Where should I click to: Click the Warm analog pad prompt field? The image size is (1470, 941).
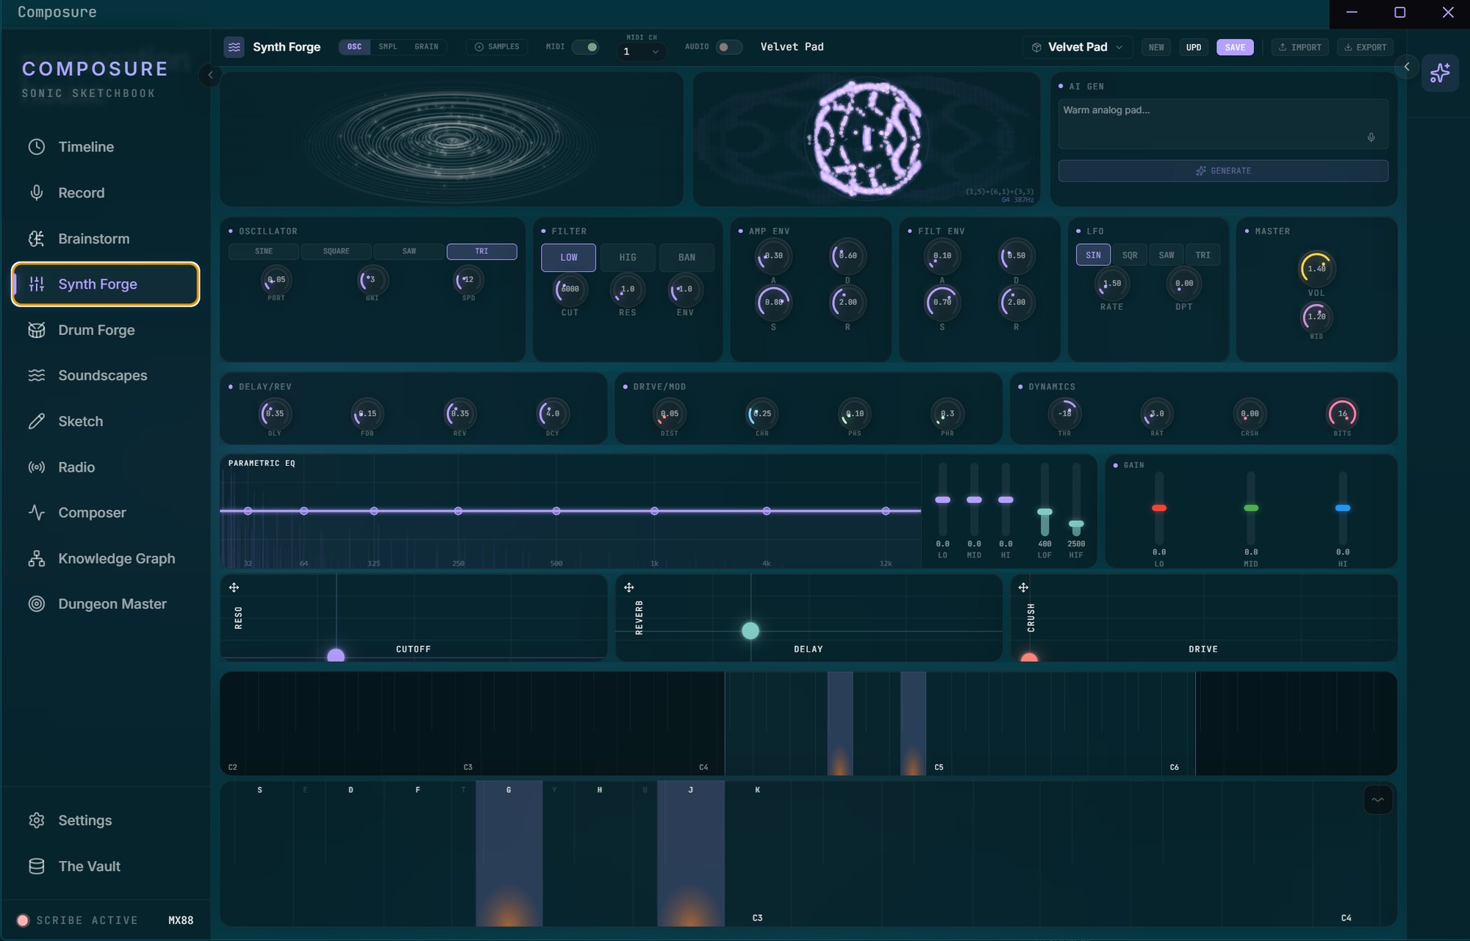pos(1223,124)
